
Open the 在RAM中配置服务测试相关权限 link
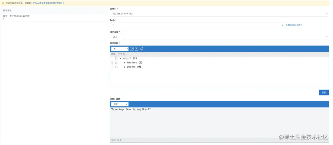pyautogui.click(x=47, y=3)
